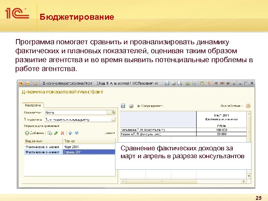The width and height of the screenshot is (268, 201).
Task: Open the orange circle dropdown next to the 1C logo
Action: pyautogui.click(x=28, y=83)
